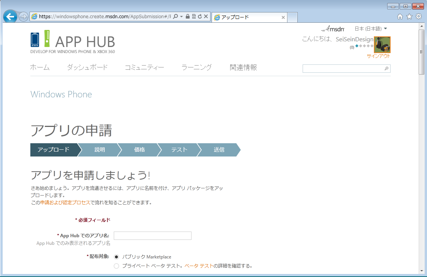This screenshot has height=277, width=427.
Task: Close the アップロード browser tab
Action: 283,17
